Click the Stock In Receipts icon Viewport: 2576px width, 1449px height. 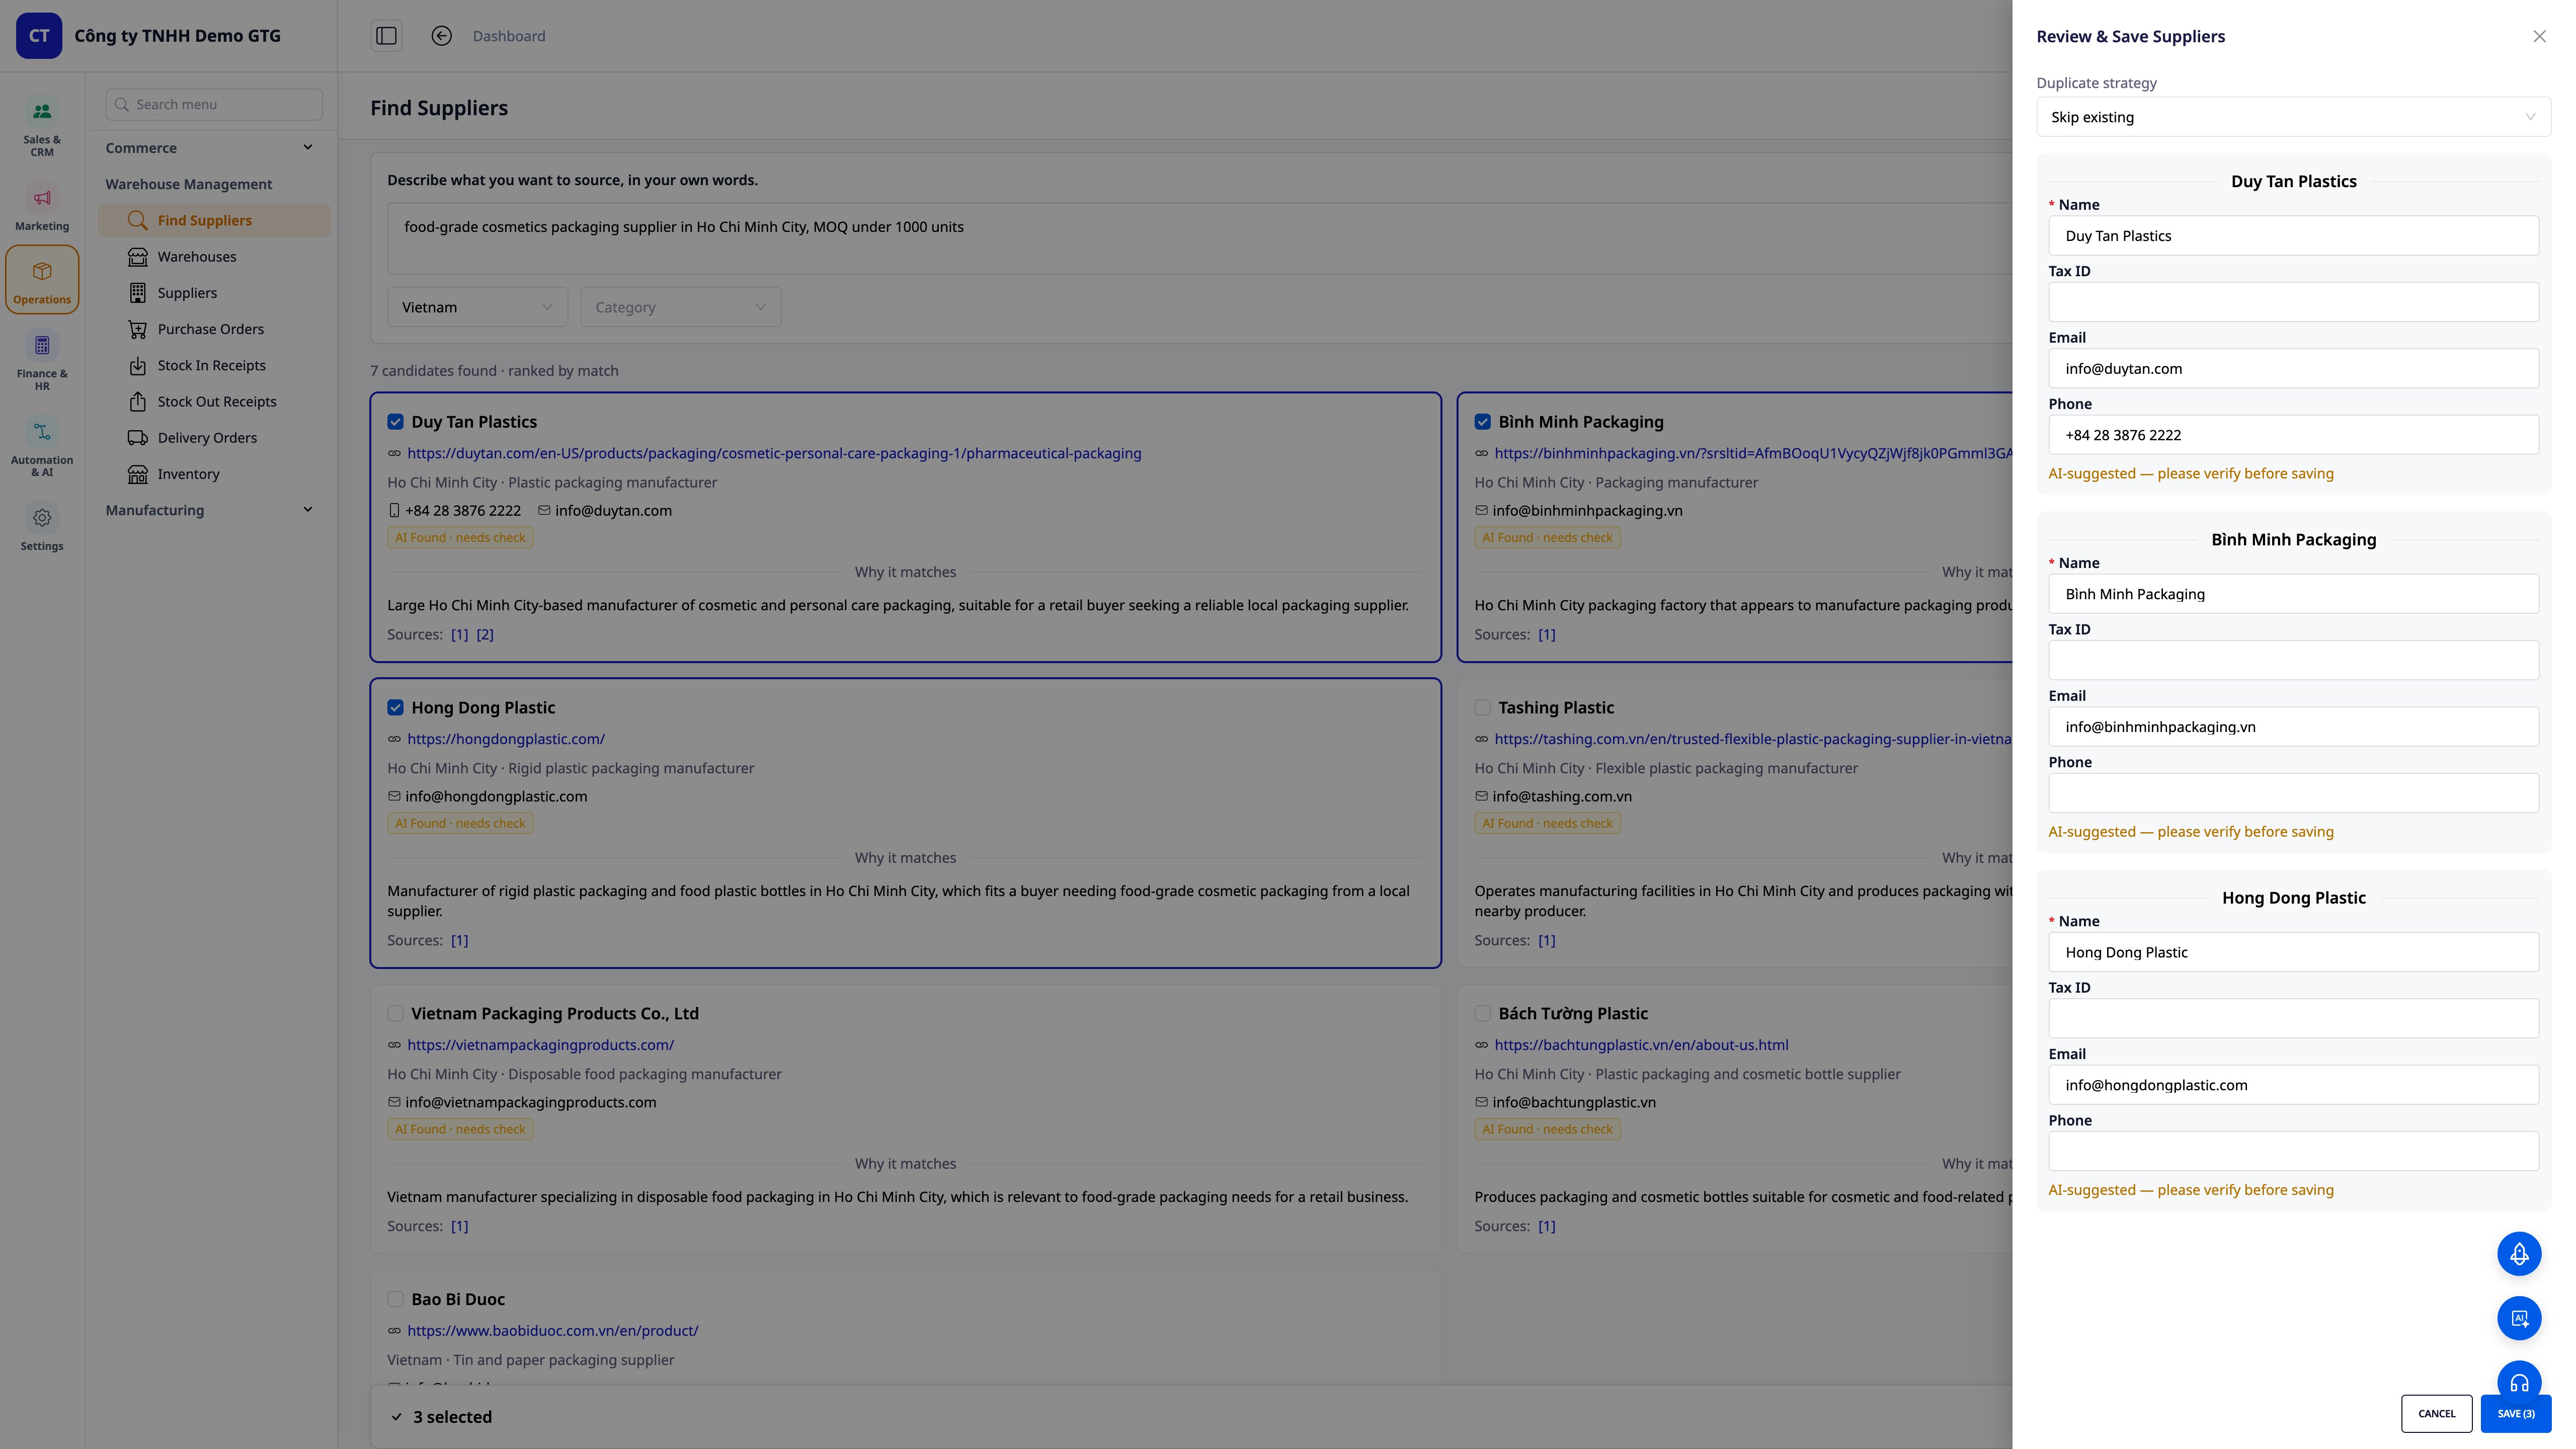pyautogui.click(x=138, y=365)
